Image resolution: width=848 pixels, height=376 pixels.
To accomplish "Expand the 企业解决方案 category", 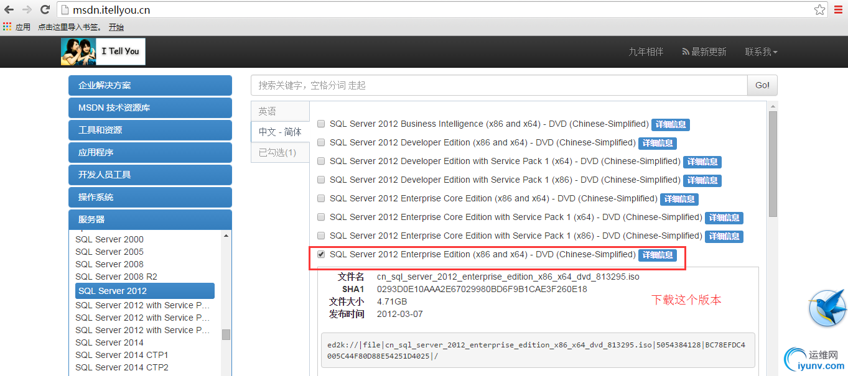I will tap(150, 85).
